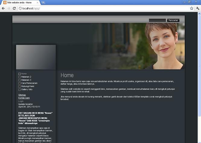This screenshot has height=143, width=201.
Task: Open the Cara Pemesanan menu item
Action: [29, 83]
